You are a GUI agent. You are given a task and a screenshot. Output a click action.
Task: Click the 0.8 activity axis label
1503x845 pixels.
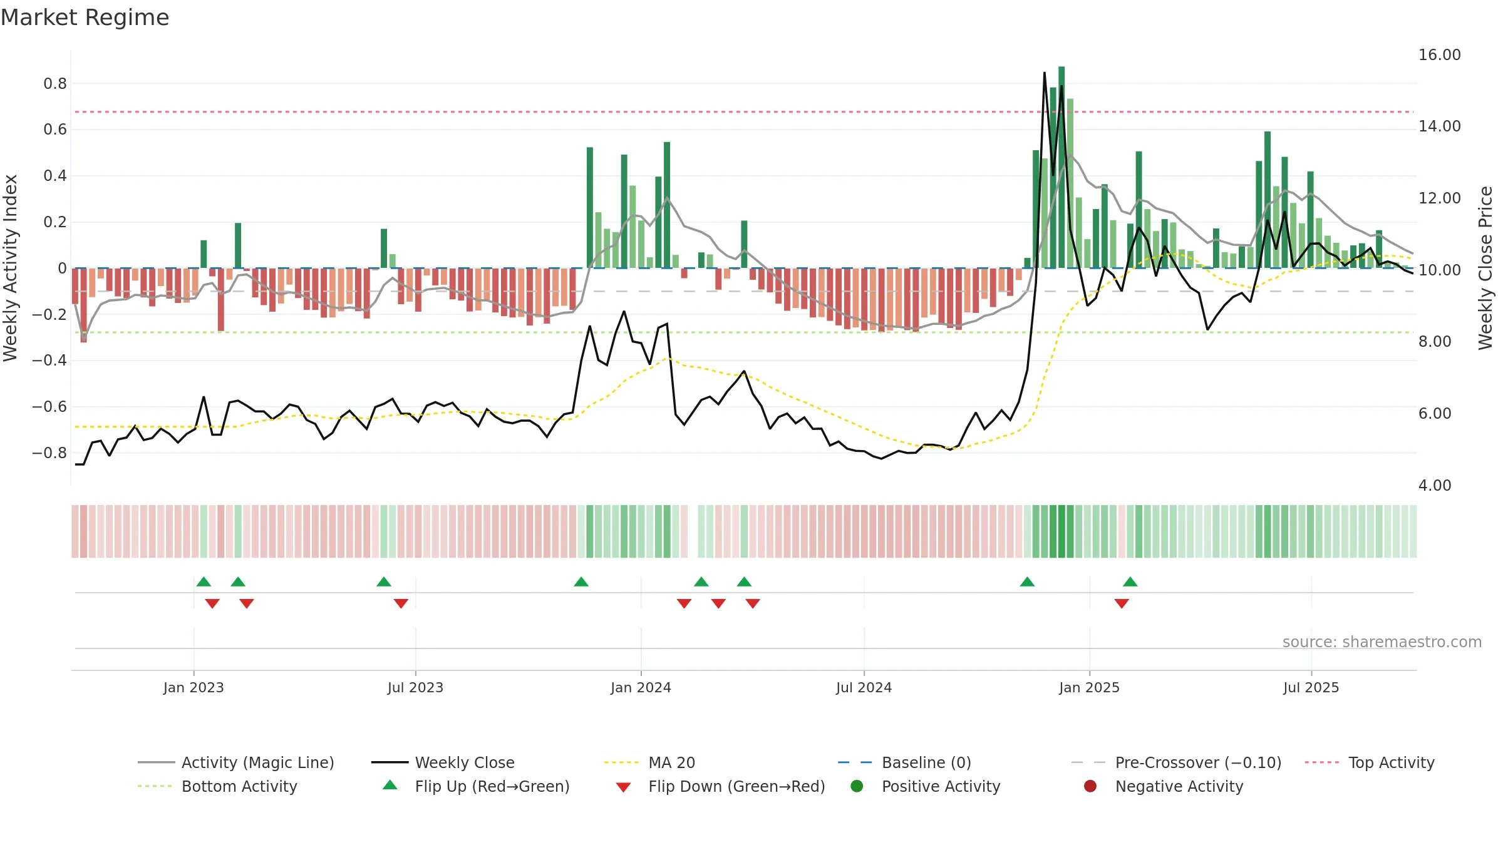tap(55, 84)
